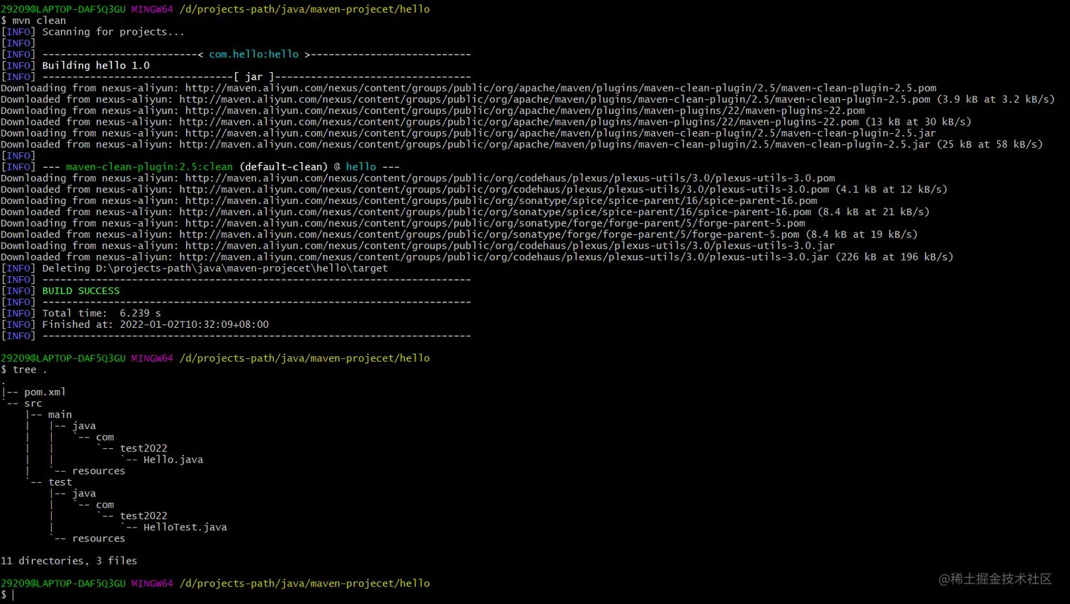Click the plexus-utils-3.0.pom Downloading URL
1070x604 pixels.
coord(510,178)
